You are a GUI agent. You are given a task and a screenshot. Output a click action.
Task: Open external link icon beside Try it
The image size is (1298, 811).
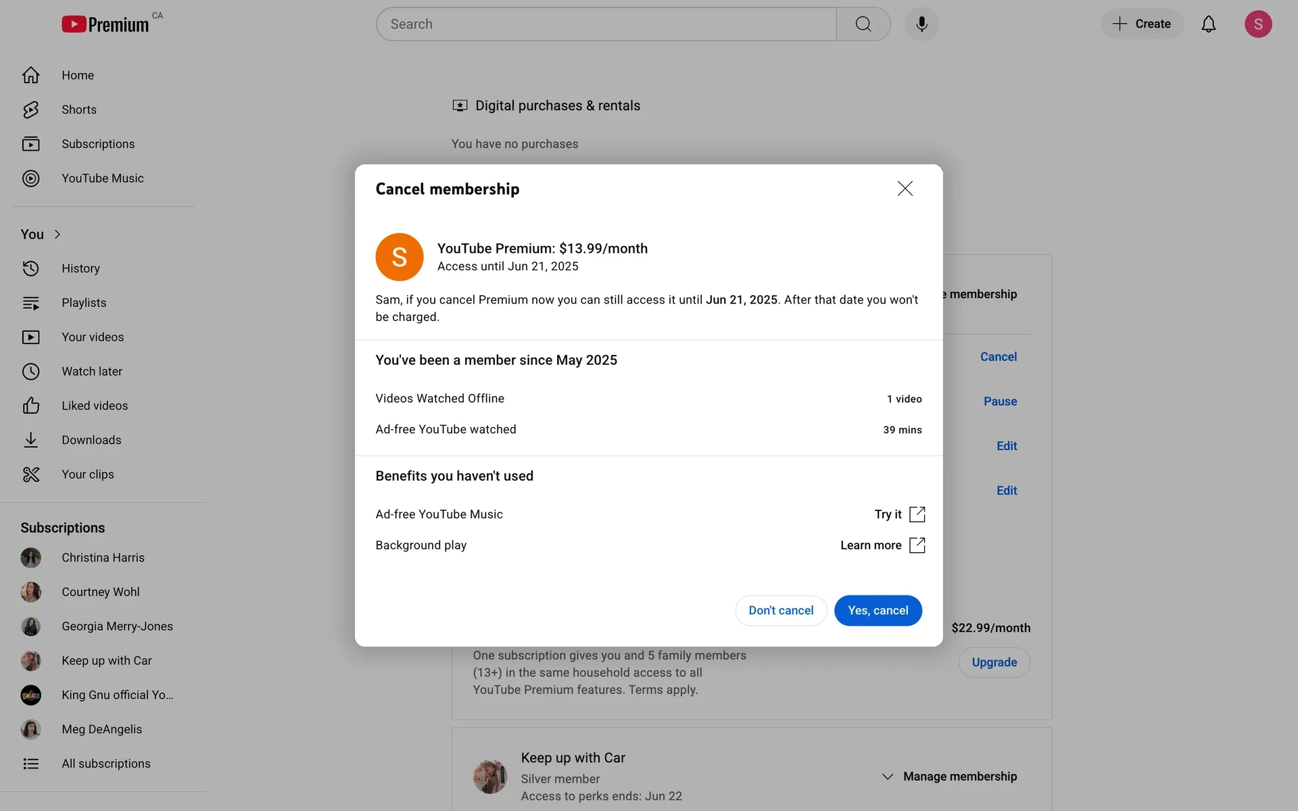pyautogui.click(x=917, y=514)
